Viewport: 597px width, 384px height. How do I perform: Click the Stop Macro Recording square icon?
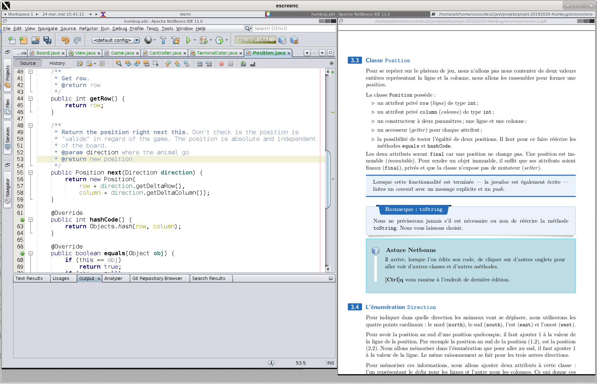point(231,64)
